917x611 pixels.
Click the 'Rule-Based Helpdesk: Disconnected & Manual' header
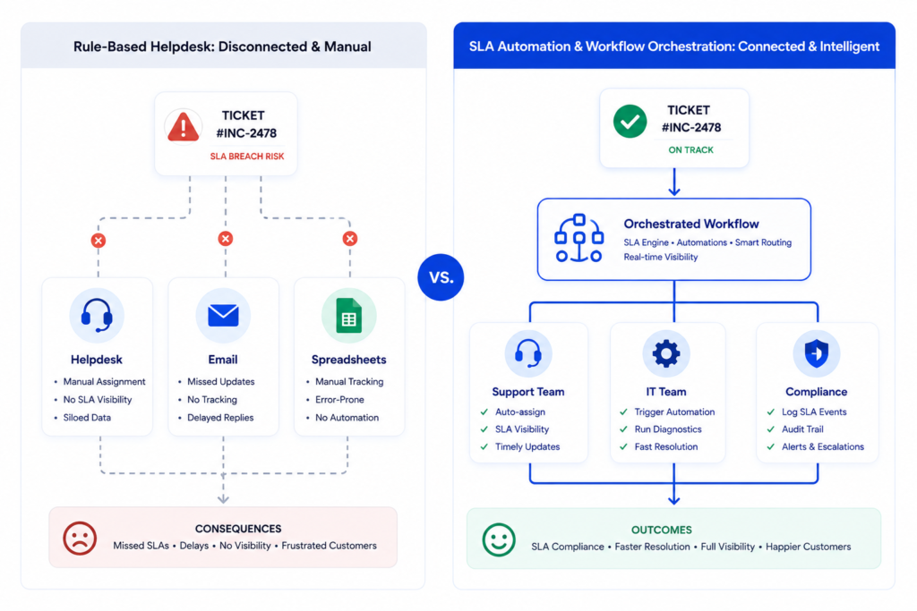click(x=222, y=47)
